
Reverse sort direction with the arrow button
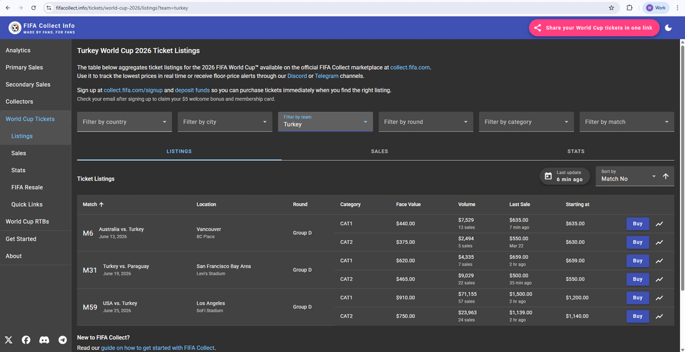[665, 176]
